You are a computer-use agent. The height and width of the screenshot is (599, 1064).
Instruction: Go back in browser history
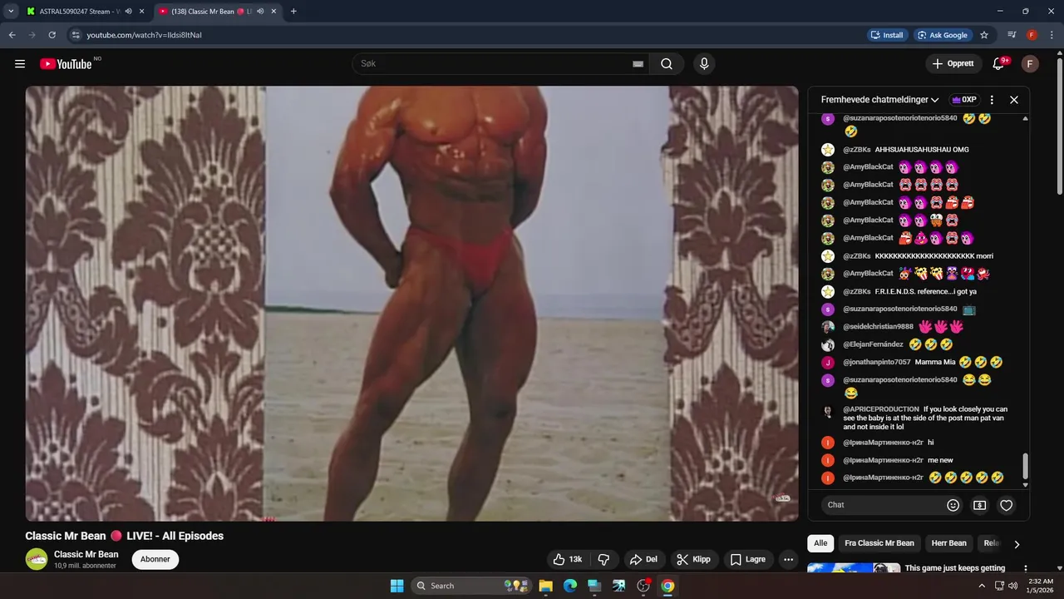[x=12, y=35]
